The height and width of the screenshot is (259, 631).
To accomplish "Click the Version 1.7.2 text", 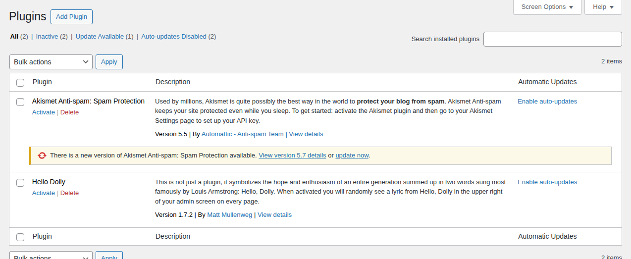I will coord(174,215).
